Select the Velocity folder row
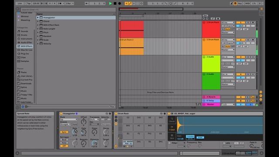This screenshot has width=279, height=157. pos(76,44)
